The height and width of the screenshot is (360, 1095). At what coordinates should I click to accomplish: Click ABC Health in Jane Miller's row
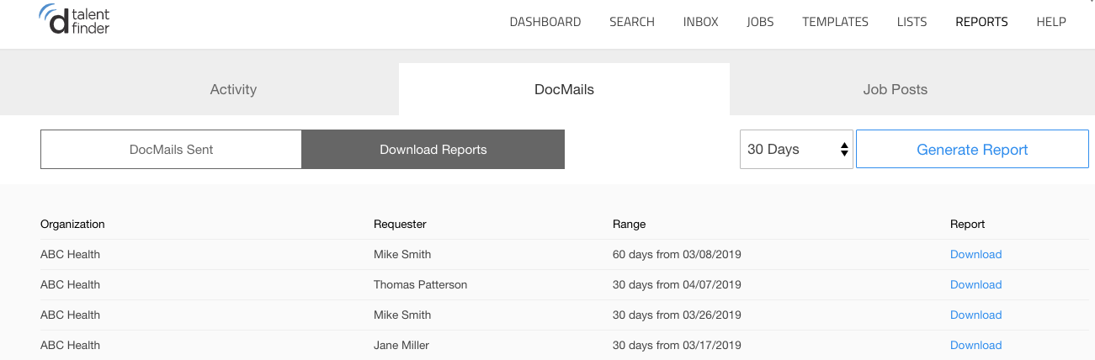(70, 345)
